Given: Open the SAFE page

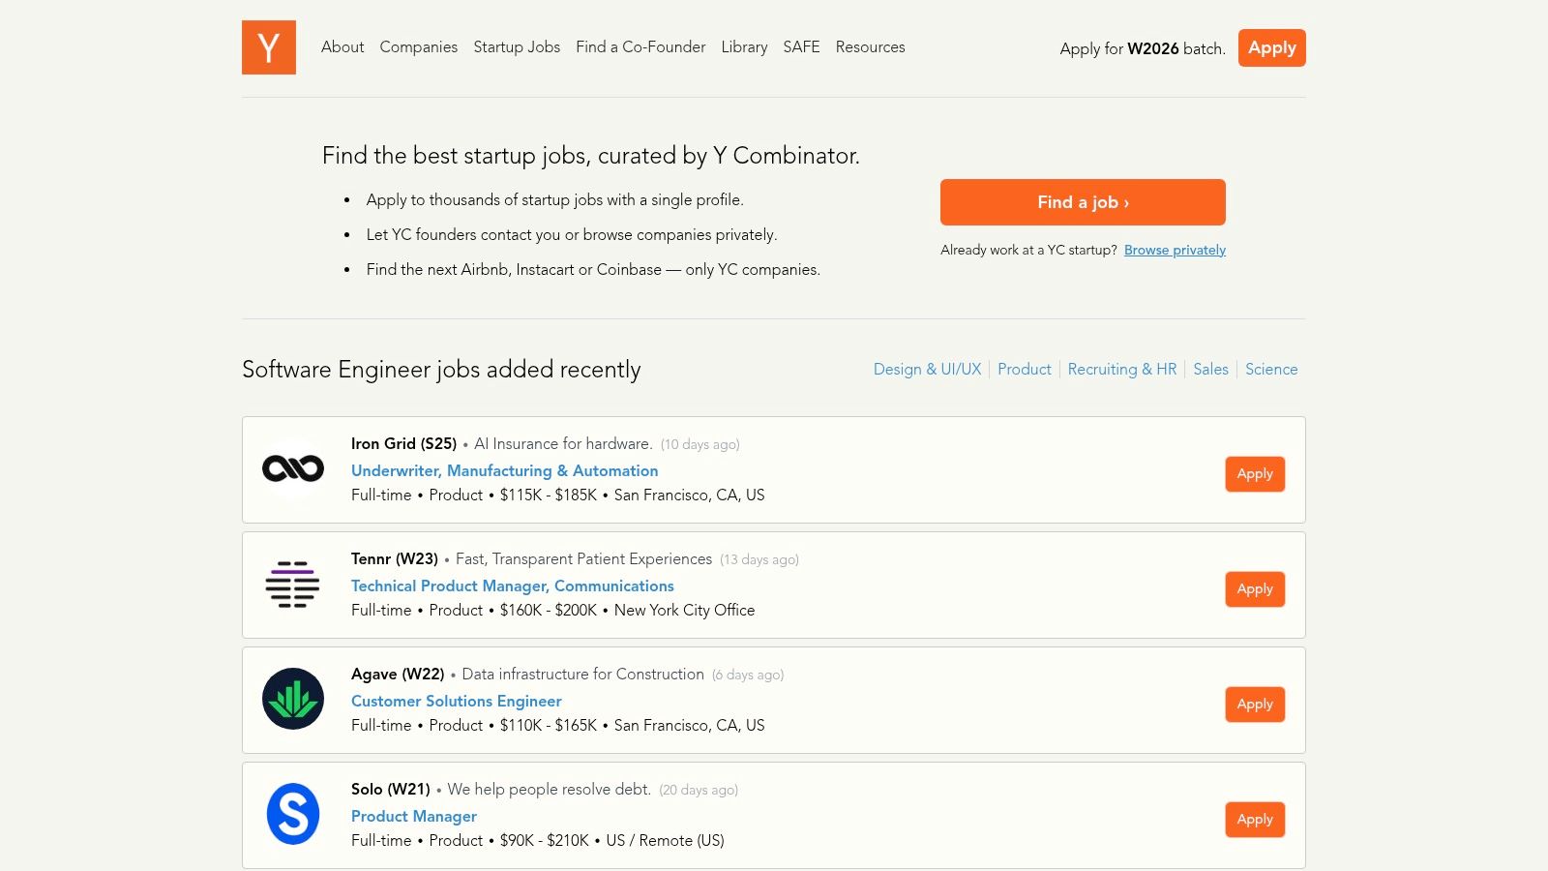Looking at the screenshot, I should pos(800,46).
